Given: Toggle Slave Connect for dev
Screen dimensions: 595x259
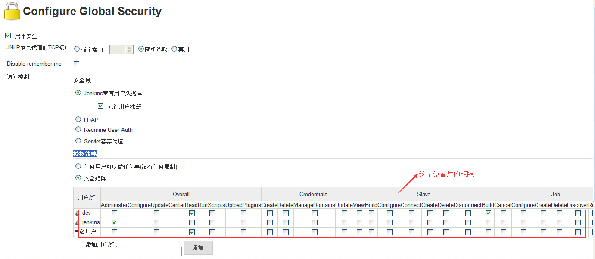Looking at the screenshot, I should point(411,213).
